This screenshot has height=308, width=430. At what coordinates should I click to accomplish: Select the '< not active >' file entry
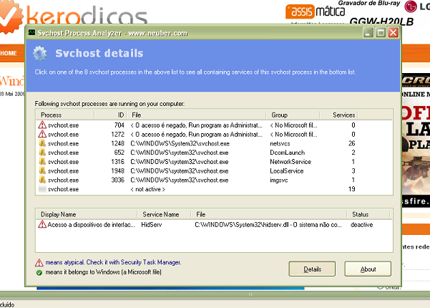click(x=147, y=189)
